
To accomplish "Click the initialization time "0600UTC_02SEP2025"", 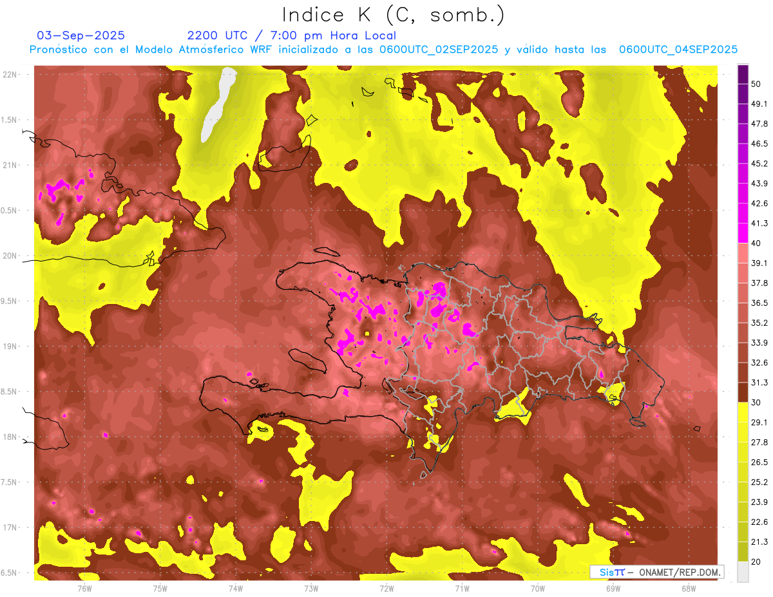I will (x=437, y=49).
